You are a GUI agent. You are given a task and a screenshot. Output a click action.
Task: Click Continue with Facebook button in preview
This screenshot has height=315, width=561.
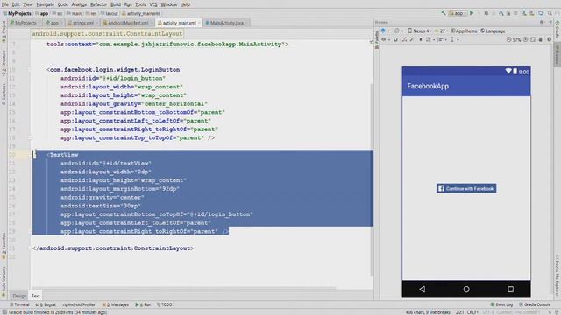[466, 188]
